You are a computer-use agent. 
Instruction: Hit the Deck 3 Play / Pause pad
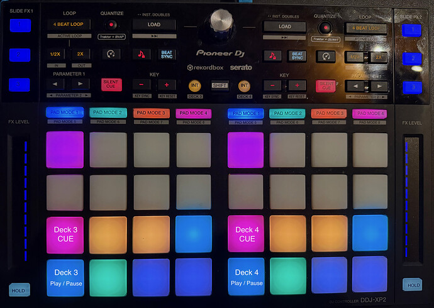pos(65,278)
